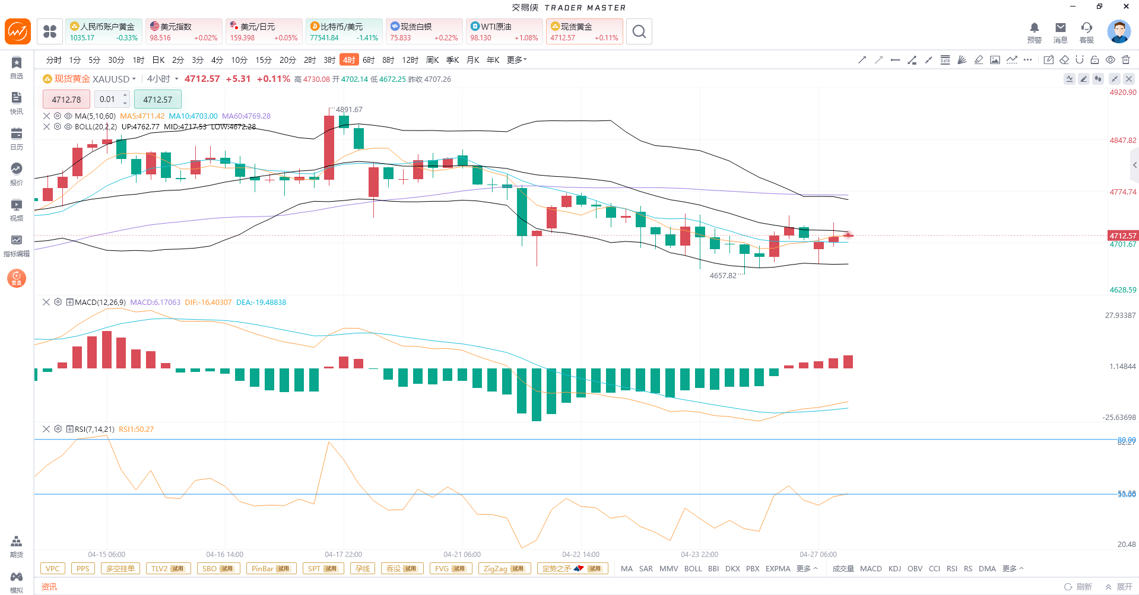Select the KDJ indicator tab
Viewport: 1139px width, 595px height.
[894, 568]
